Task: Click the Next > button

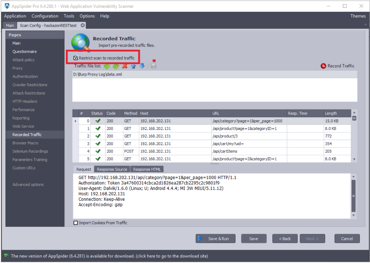Action: (312, 239)
